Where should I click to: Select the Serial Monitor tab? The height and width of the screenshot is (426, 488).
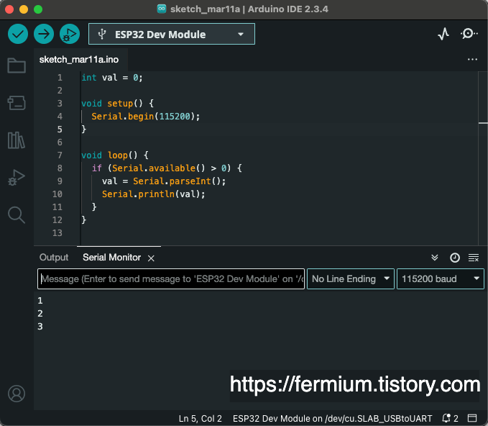[111, 258]
